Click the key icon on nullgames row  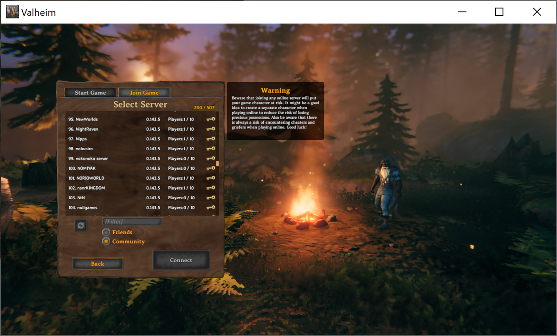[211, 208]
